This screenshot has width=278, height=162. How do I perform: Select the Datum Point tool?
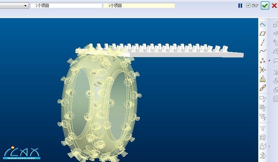coord(262,61)
